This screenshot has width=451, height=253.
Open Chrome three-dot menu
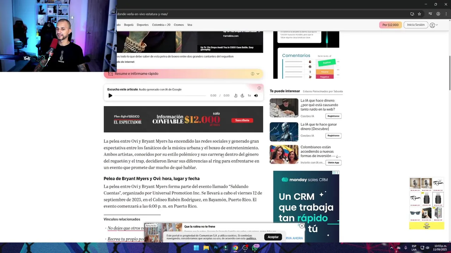446,14
